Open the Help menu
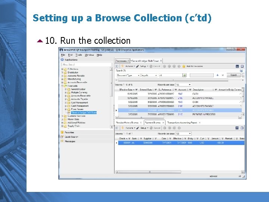 pyautogui.click(x=99, y=55)
